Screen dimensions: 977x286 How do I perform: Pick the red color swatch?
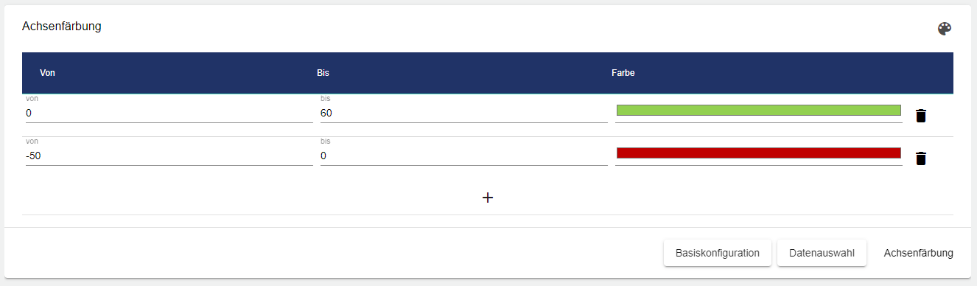(x=758, y=153)
